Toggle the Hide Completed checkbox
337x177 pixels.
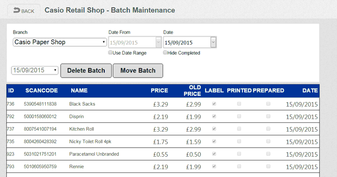tap(165, 53)
